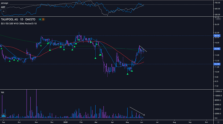Image resolution: width=223 pixels, height=124 pixels.
Task: Click the TALKPOOL AG symbol title
Action: click(9, 19)
